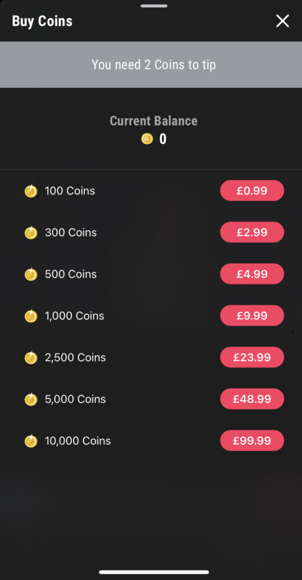
Task: Tap the coin icon beside 1,000 Coins
Action: [31, 316]
